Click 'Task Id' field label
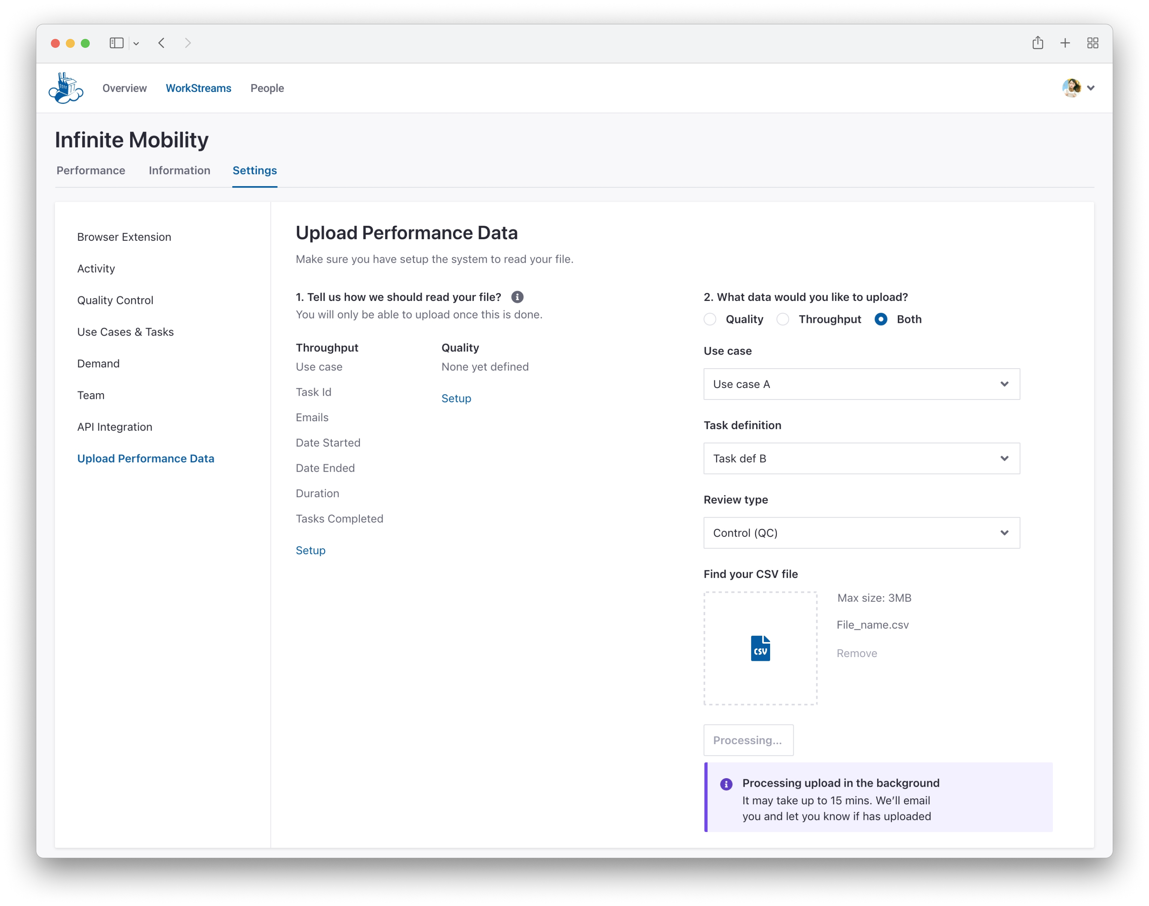 pyautogui.click(x=313, y=392)
